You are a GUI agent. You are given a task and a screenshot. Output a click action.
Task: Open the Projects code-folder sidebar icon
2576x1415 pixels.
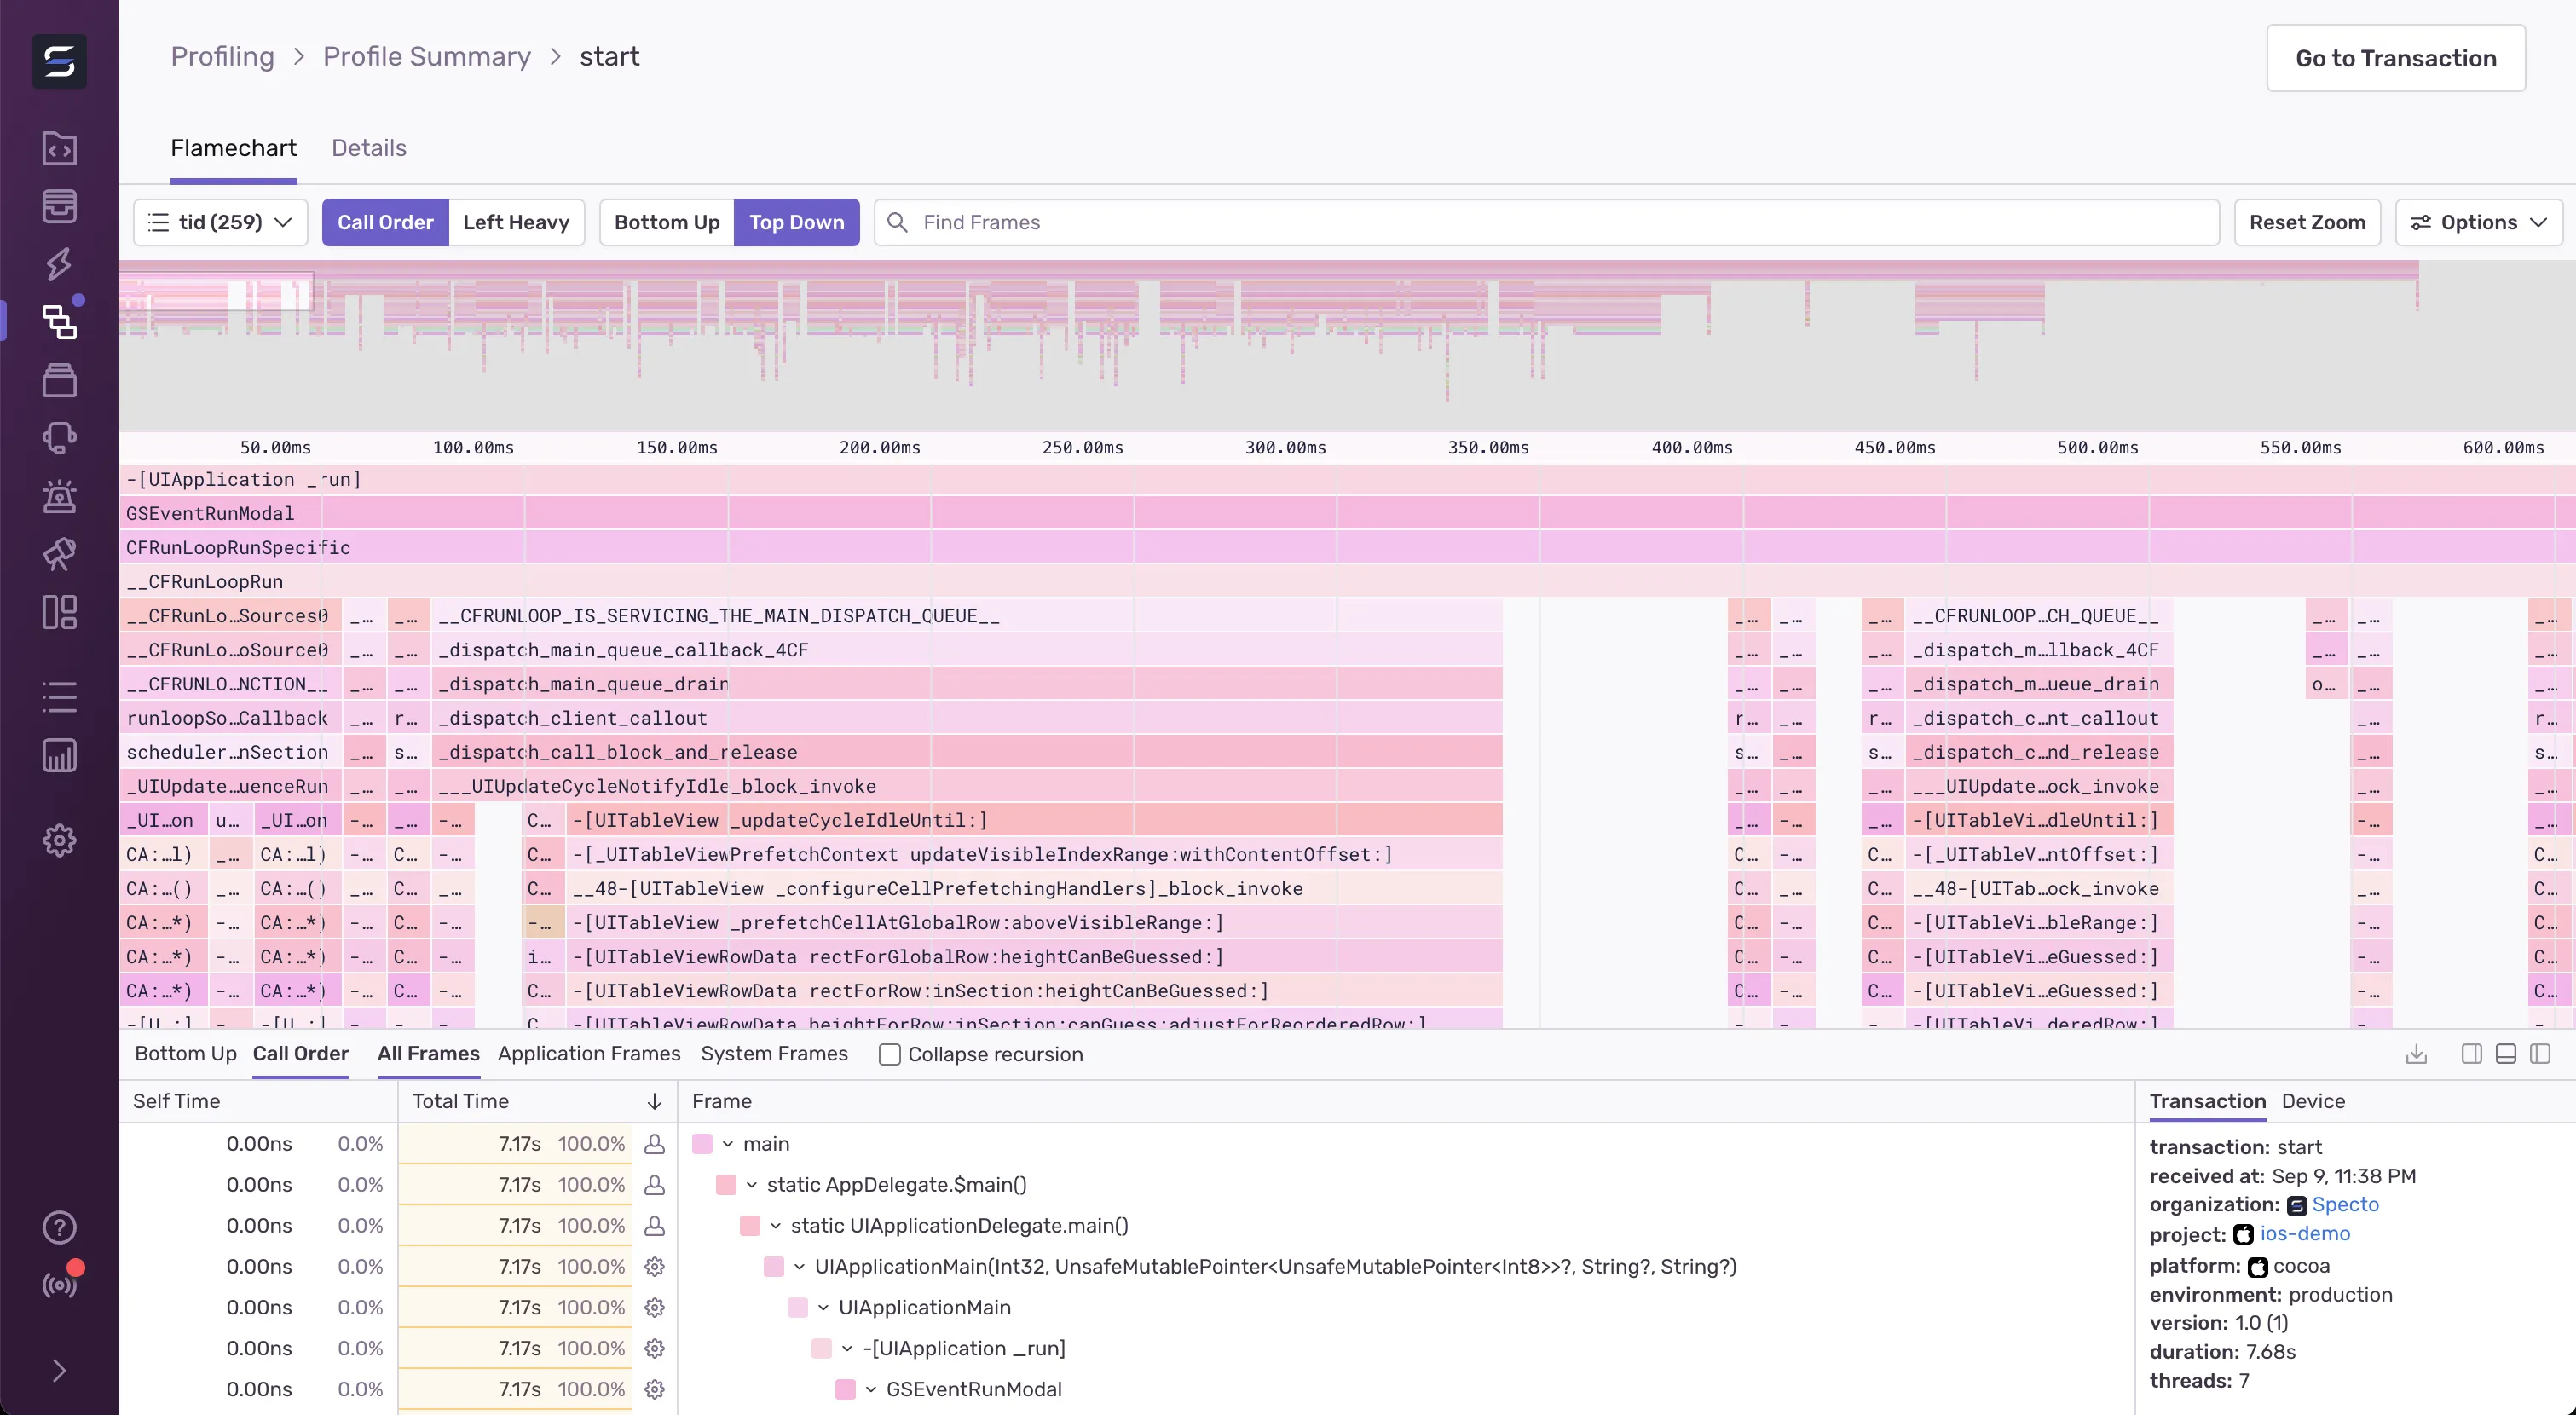click(59, 148)
